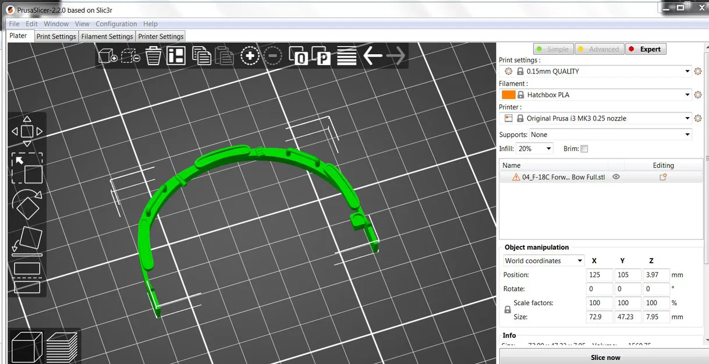The height and width of the screenshot is (364, 709).
Task: Click the Delete all trash icon
Action: tap(154, 56)
